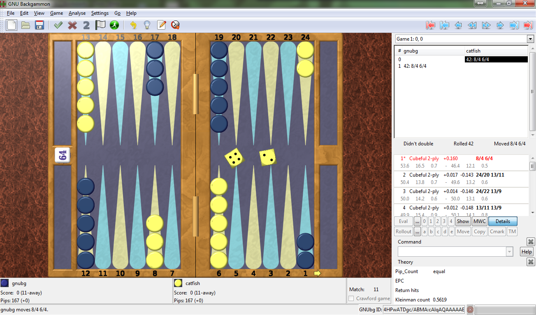
Task: Click the Help button beside Command
Action: (x=527, y=252)
